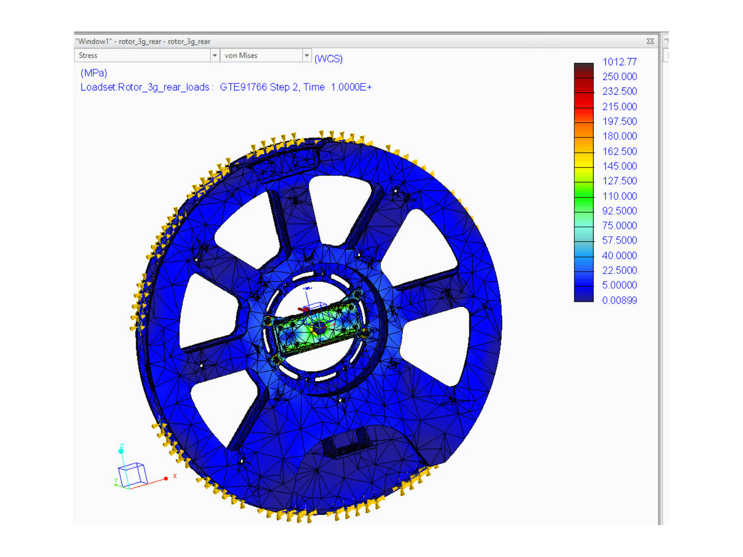743x557 pixels.
Task: Click the GTE91766 Step 2 time label
Action: 296,87
